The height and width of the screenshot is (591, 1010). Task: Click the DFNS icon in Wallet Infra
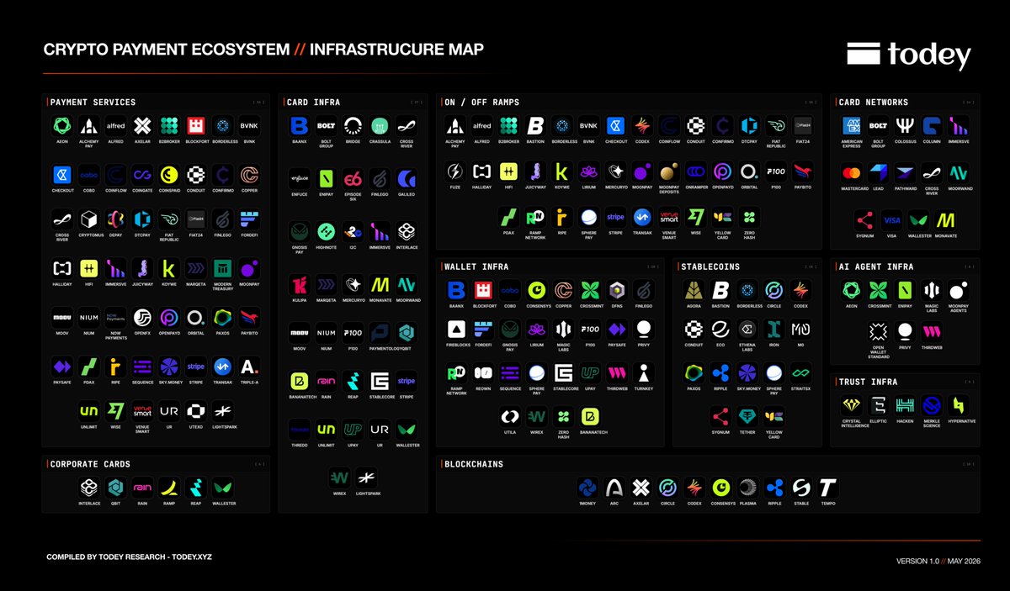coord(617,290)
